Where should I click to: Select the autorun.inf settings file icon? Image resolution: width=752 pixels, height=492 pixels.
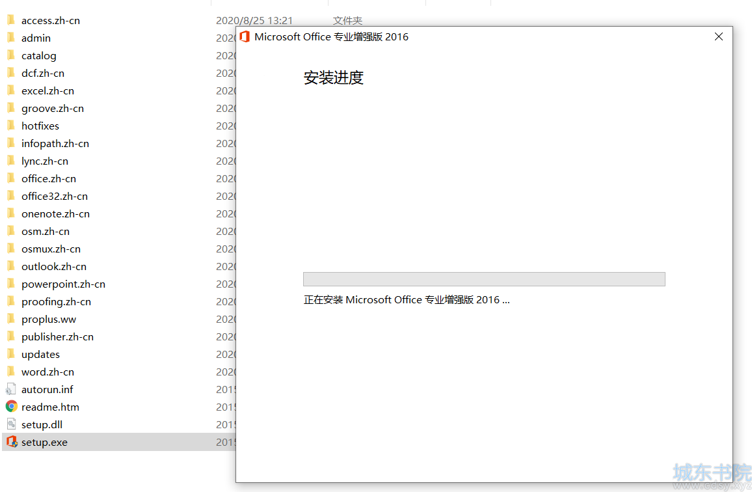click(x=11, y=389)
